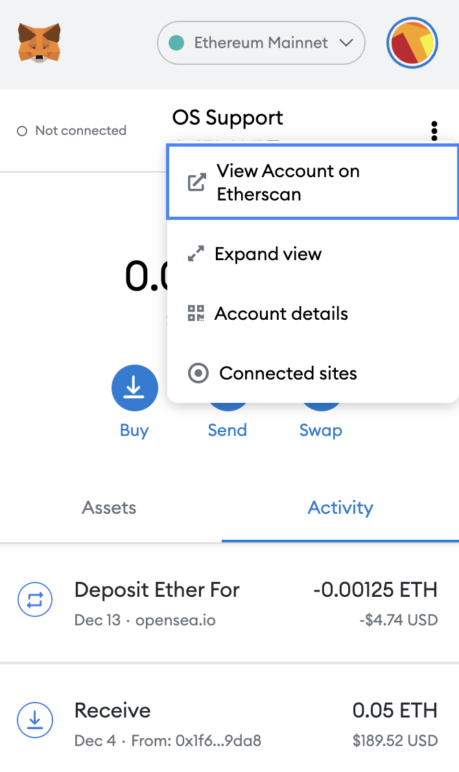The height and width of the screenshot is (772, 459).
Task: Switch to the Activity tab
Action: [340, 507]
